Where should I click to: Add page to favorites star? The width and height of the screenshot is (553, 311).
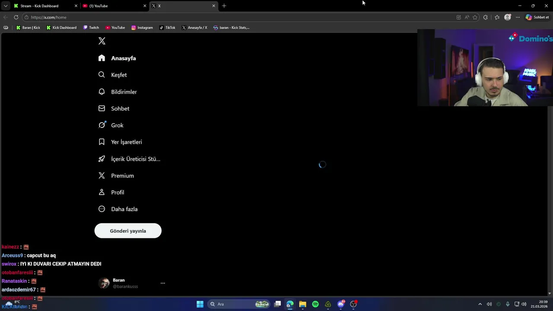click(x=475, y=17)
